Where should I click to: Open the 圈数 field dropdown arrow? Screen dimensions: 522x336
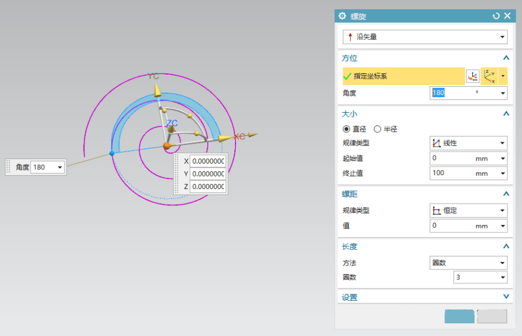coord(503,278)
